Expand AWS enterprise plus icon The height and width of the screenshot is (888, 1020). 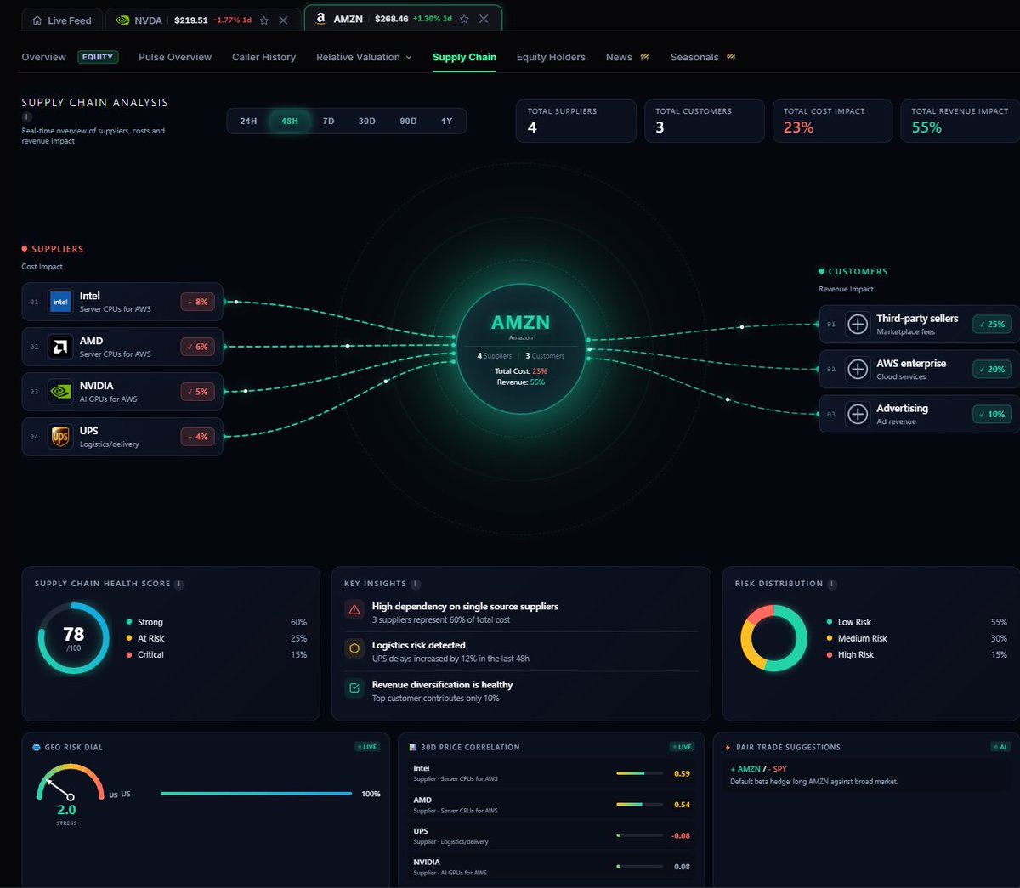coord(858,369)
